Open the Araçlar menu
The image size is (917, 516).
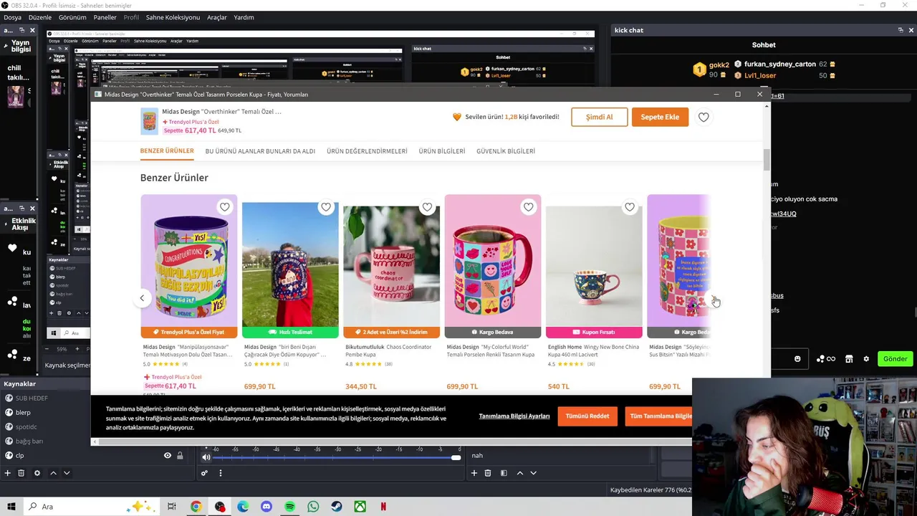coord(217,17)
